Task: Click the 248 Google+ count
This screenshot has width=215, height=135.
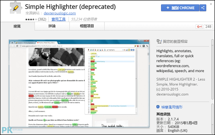Action: (x=208, y=27)
